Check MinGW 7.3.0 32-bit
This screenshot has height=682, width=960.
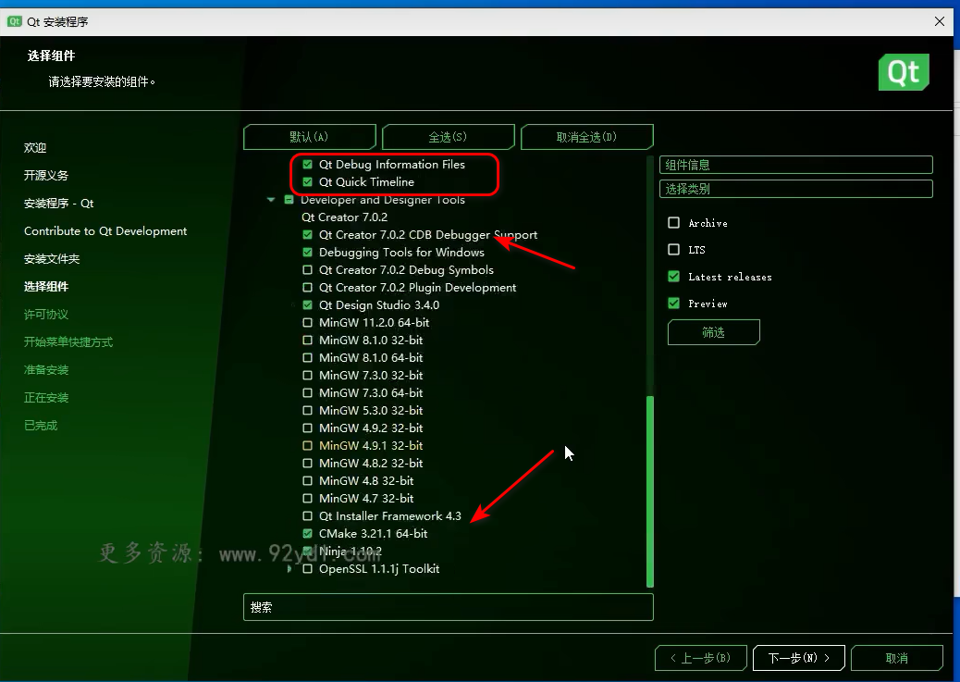pos(307,375)
